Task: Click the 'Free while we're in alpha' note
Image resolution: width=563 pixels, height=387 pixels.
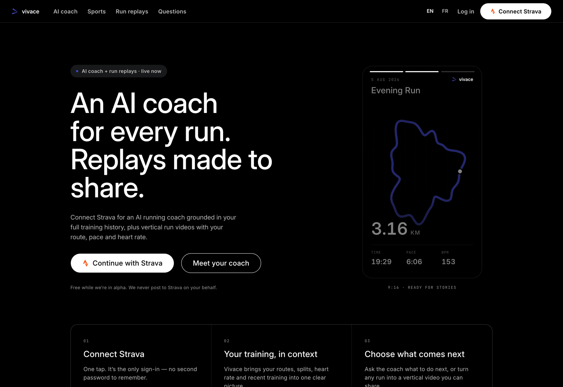Action: [x=144, y=287]
